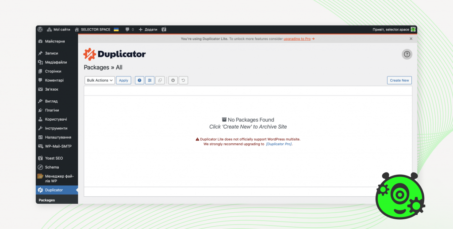Image resolution: width=453 pixels, height=229 pixels.
Task: Go to Медіафайли in the sidebar
Action: pyautogui.click(x=56, y=62)
